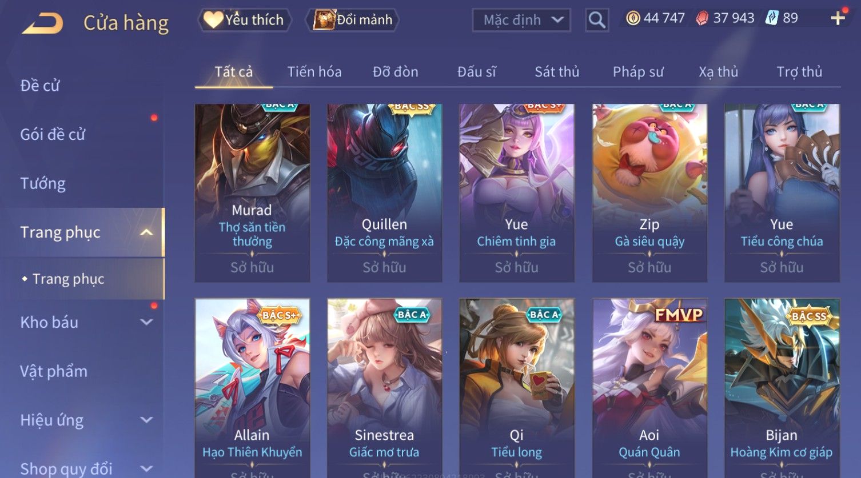
Task: Open Yêu thích heart favorites
Action: pos(244,20)
